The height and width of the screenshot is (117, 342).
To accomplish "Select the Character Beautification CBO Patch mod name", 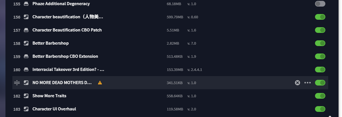I will 67,30.
